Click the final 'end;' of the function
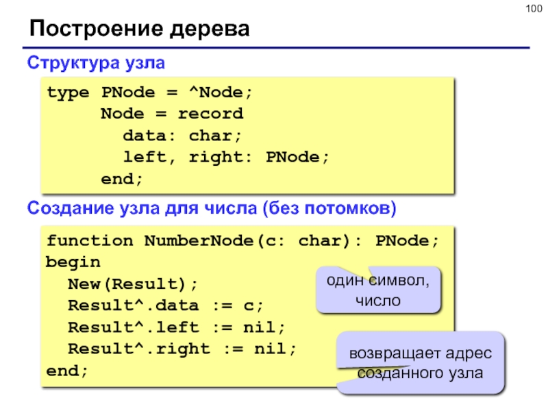Image resolution: width=548 pixels, height=411 pixels. click(66, 371)
